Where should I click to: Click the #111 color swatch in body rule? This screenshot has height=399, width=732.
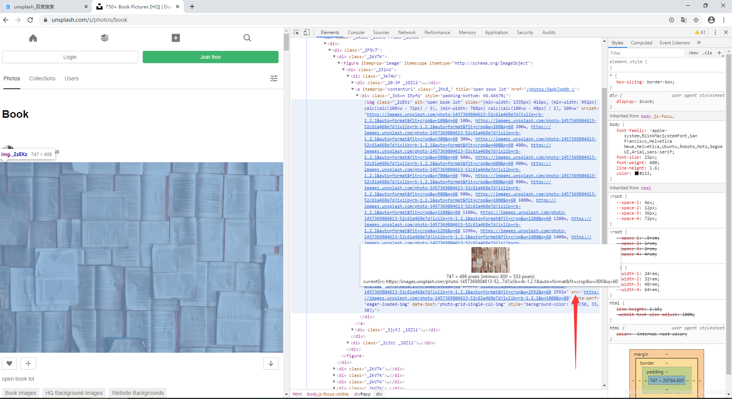[637, 173]
